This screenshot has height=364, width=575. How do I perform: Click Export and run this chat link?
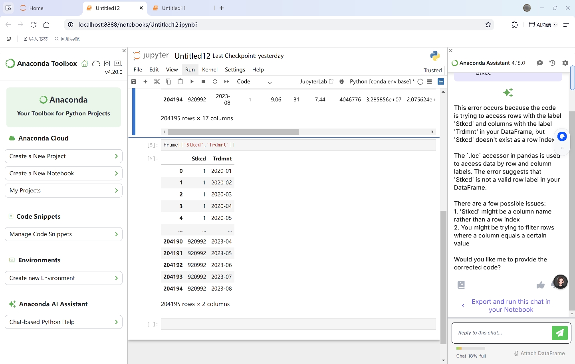click(x=511, y=306)
